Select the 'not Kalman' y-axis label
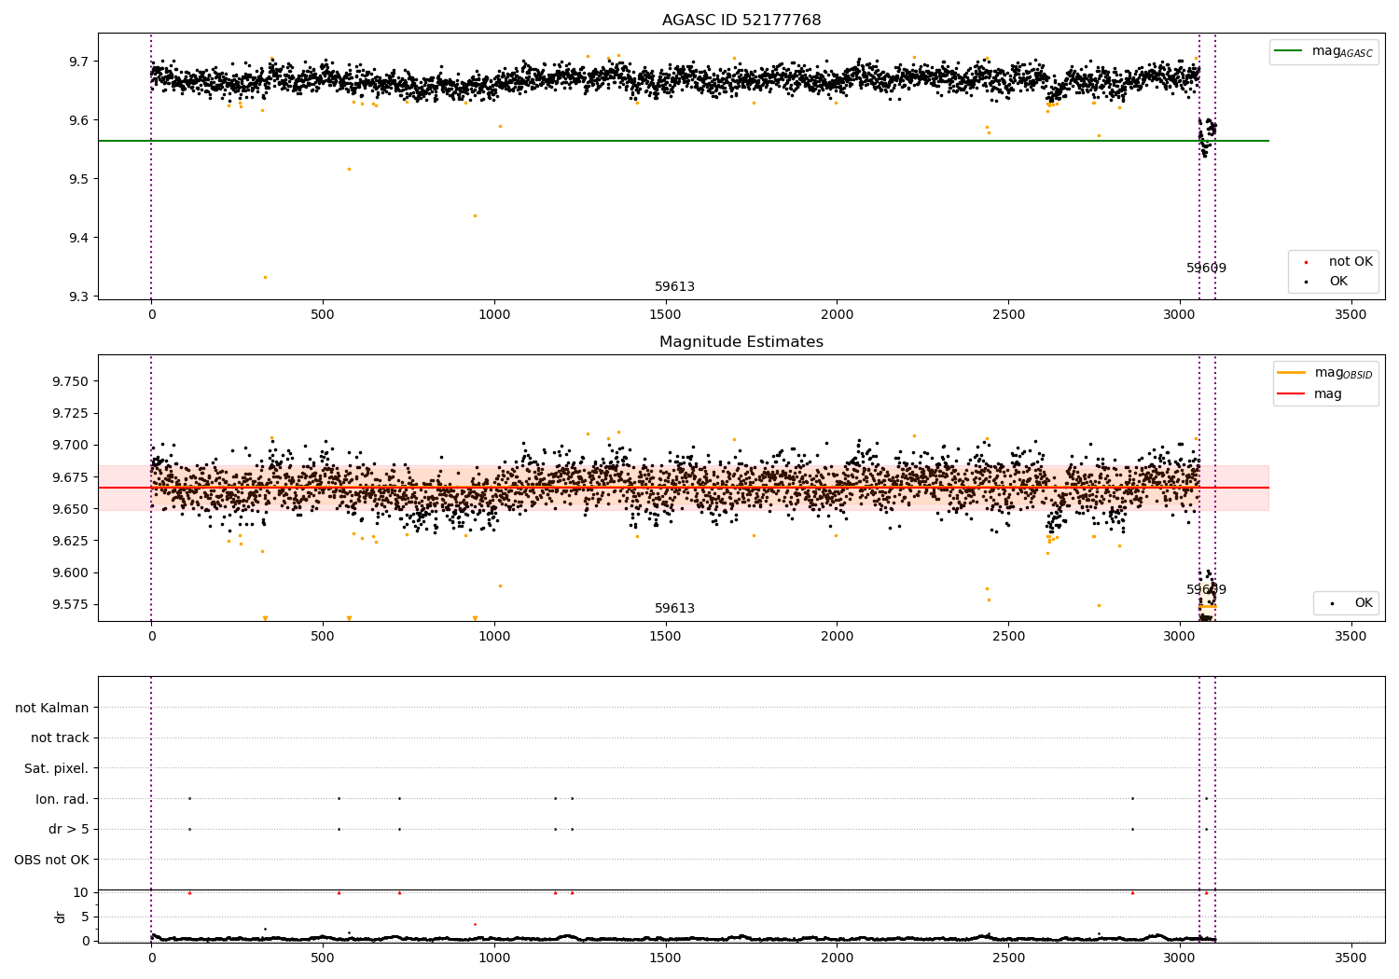Viewport: 1399px width, 979px height. [52, 708]
